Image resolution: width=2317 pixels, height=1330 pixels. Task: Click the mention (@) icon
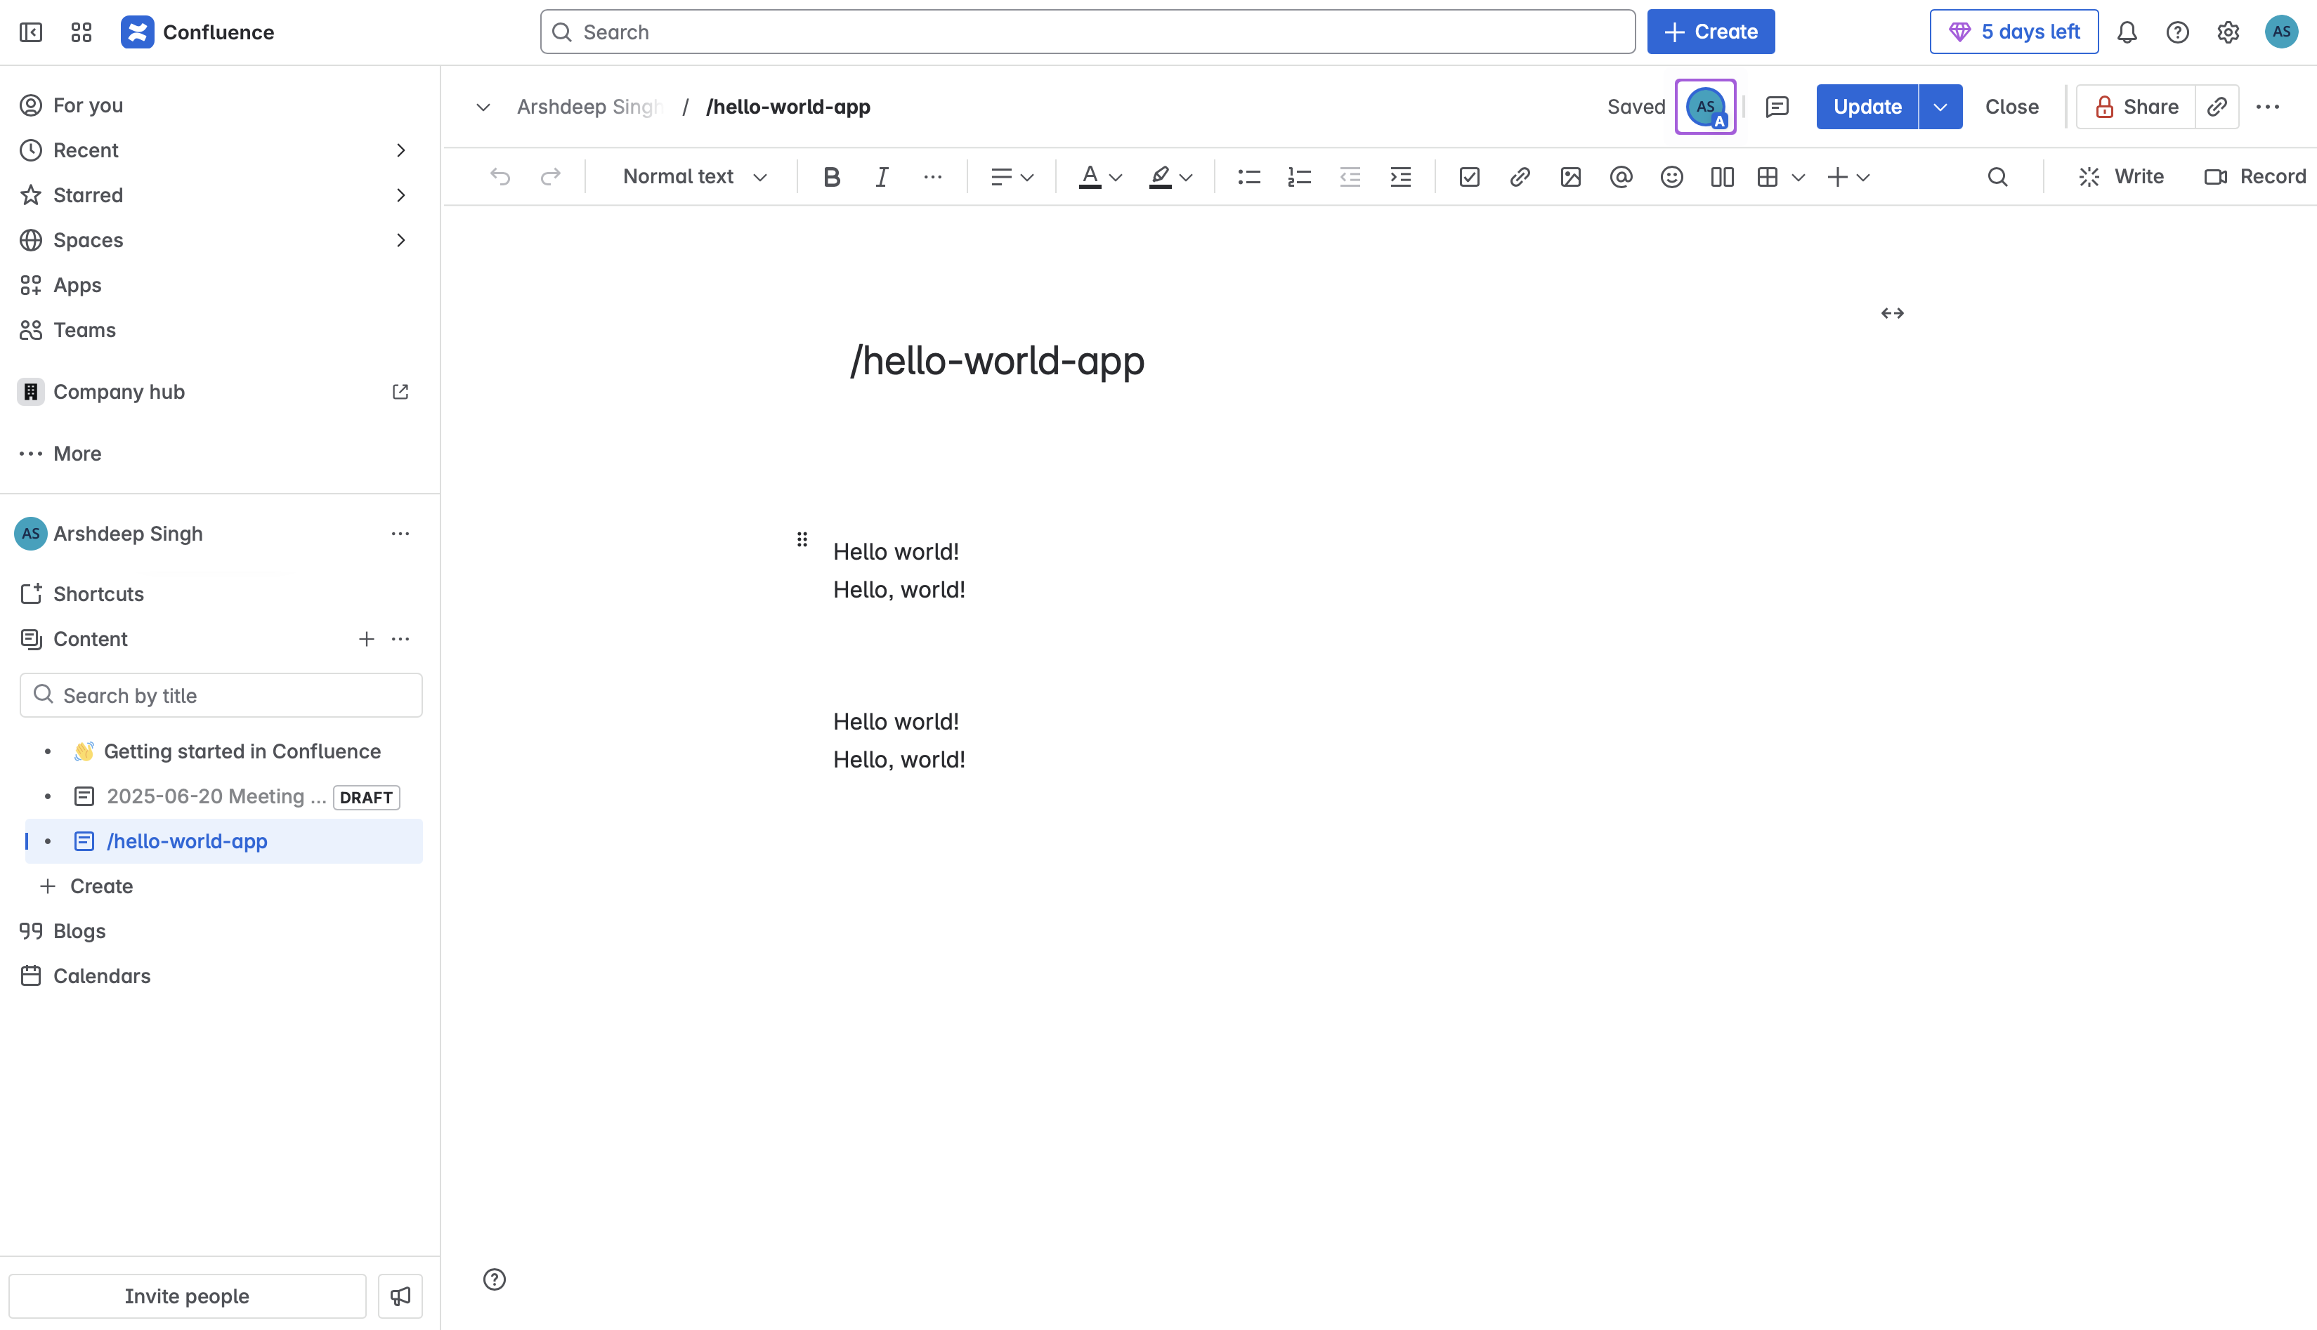pos(1621,177)
